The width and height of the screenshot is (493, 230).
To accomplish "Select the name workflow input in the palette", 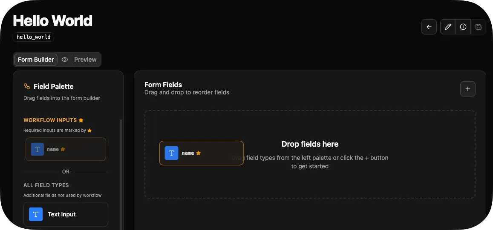I will pos(66,149).
